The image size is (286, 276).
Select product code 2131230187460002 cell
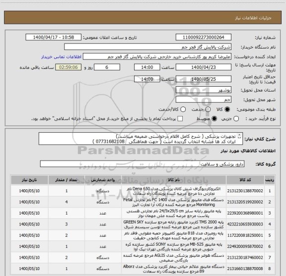(x=245, y=258)
